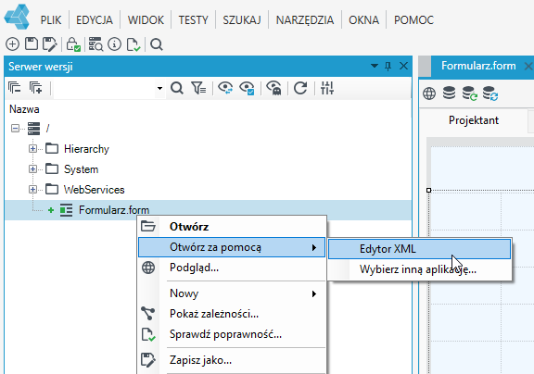534x374 pixels.
Task: Click the server search toolbar icon
Action: point(95,44)
